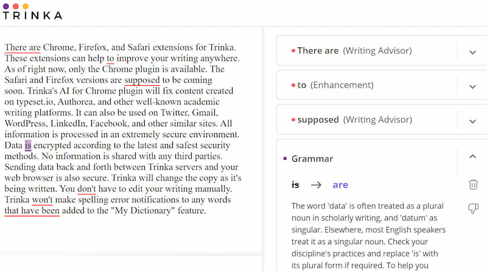Expand the 'to' Enhancement suggestion card
The image size is (487, 271).
coord(472,86)
